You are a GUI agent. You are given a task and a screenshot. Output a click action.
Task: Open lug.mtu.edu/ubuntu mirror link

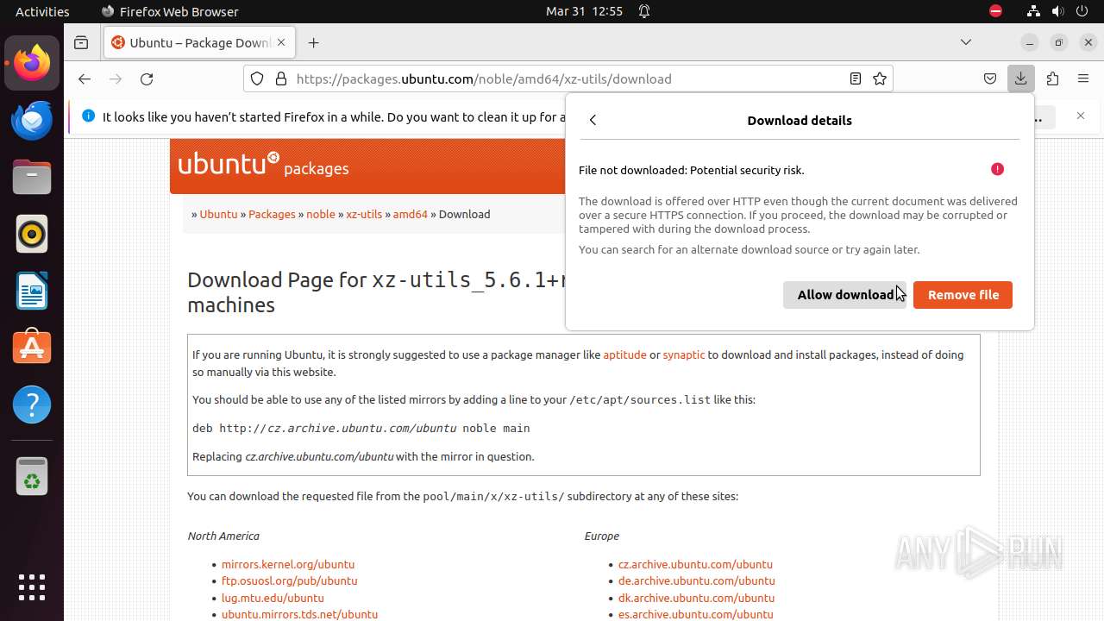pos(273,598)
